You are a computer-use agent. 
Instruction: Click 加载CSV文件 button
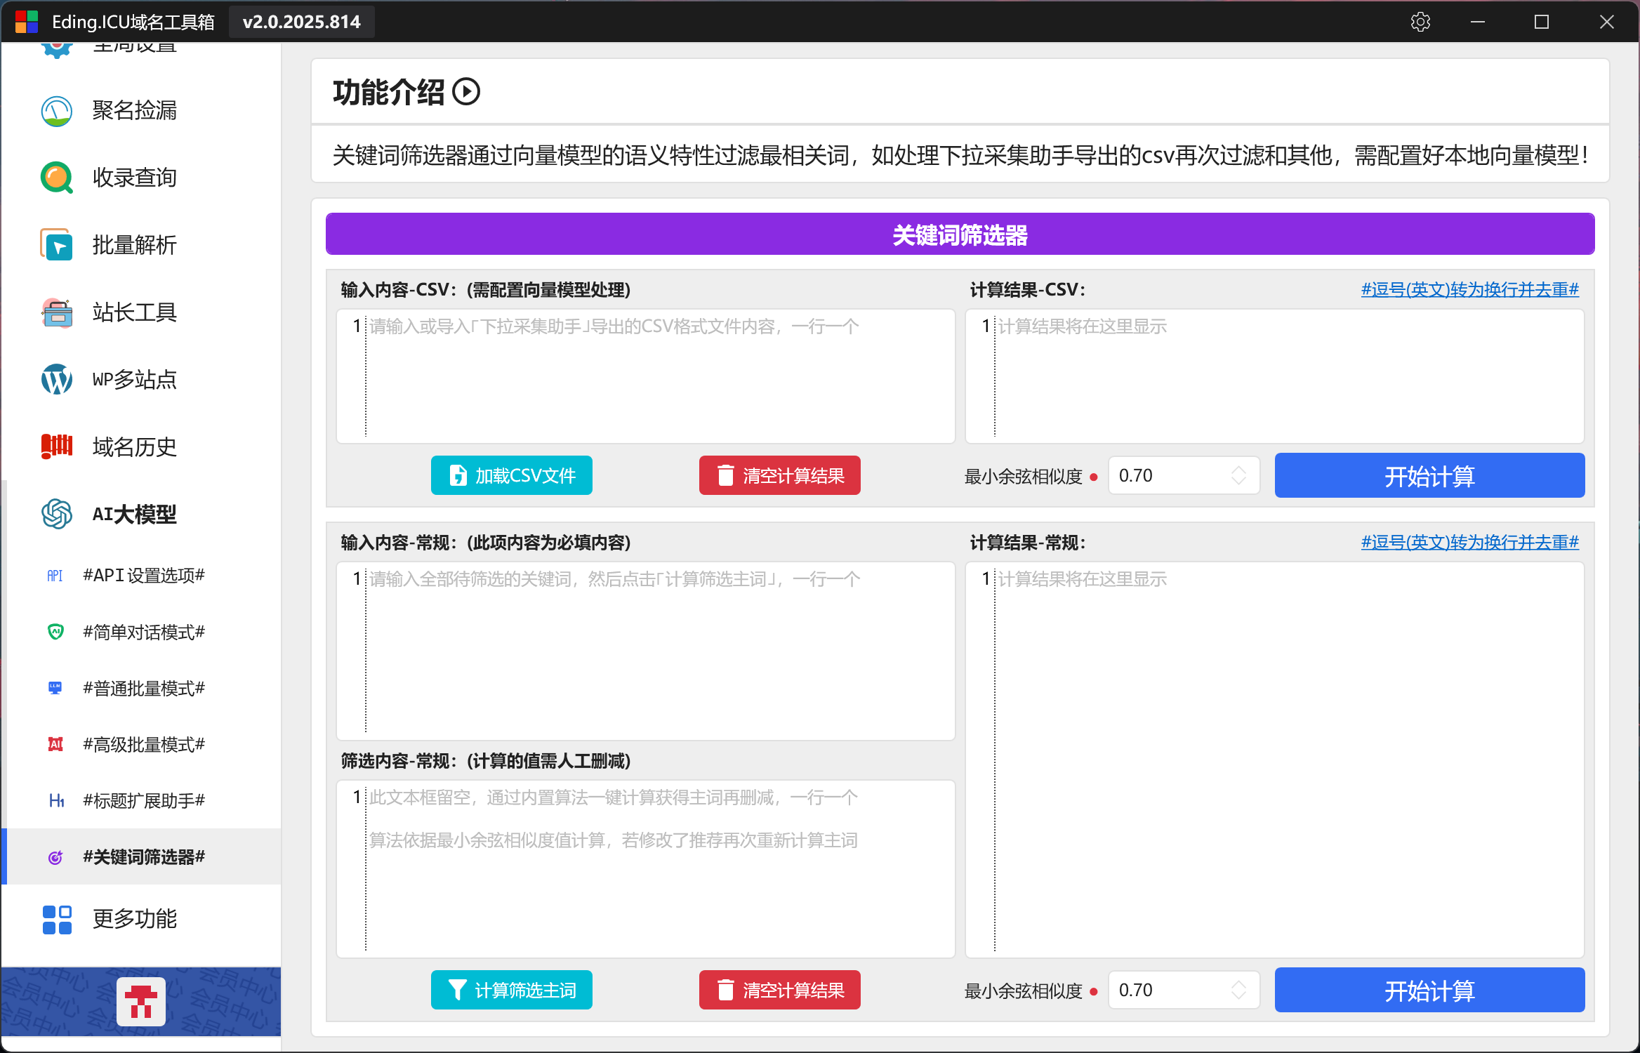tap(511, 476)
